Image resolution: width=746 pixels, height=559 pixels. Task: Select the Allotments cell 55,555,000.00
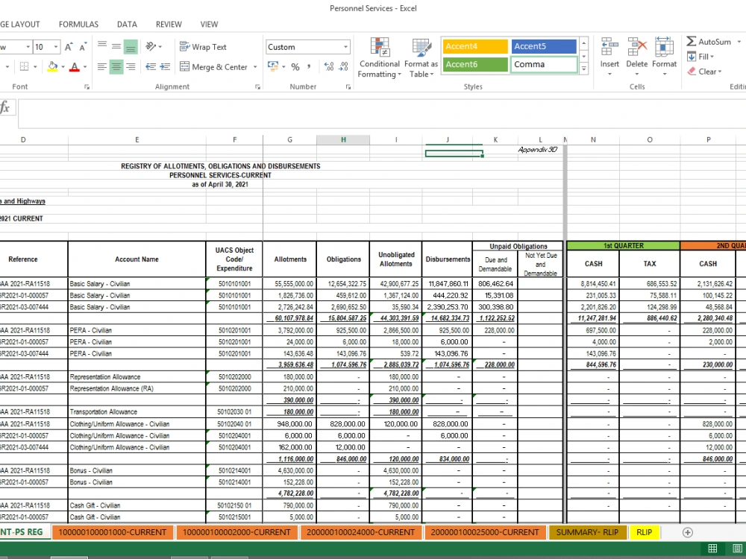click(x=289, y=284)
